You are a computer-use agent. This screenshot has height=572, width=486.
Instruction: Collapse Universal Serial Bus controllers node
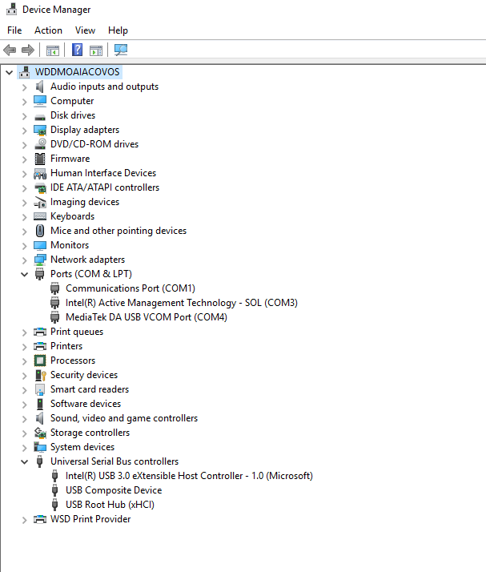(24, 461)
